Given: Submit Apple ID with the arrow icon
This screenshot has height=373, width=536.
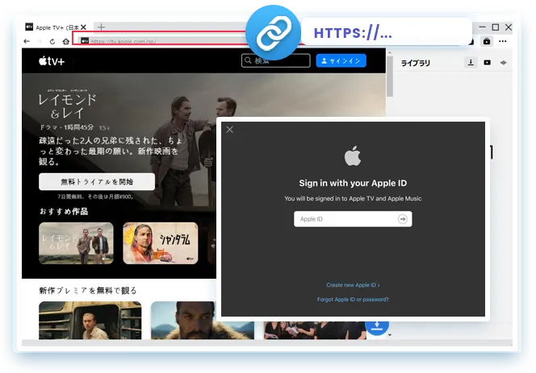Looking at the screenshot, I should pyautogui.click(x=403, y=219).
